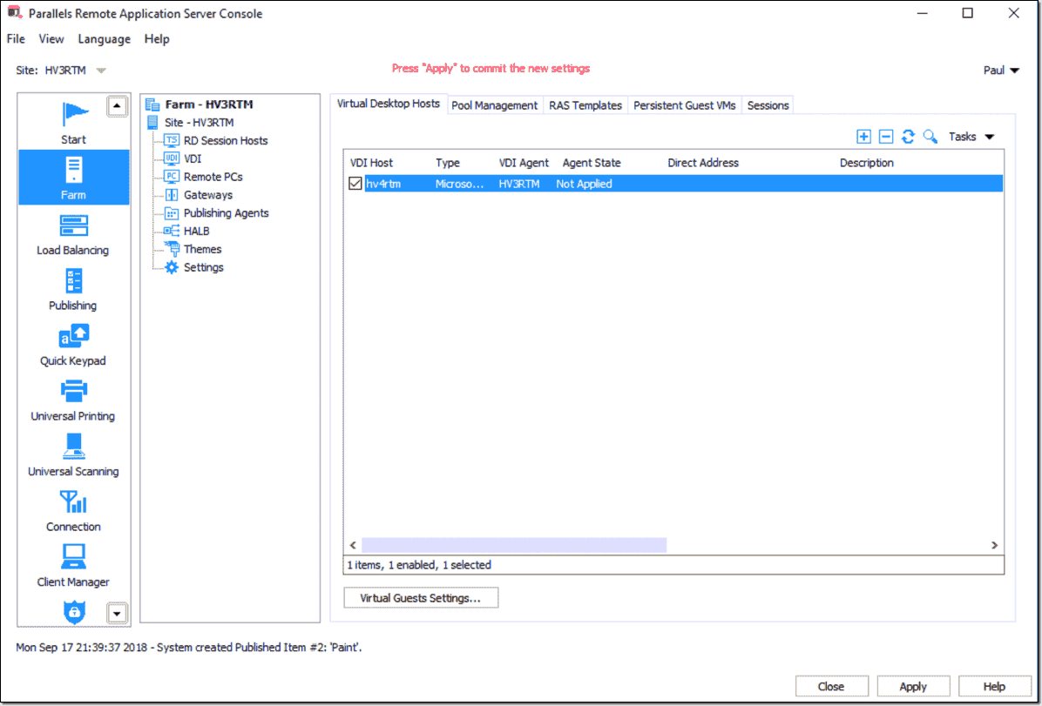The image size is (1042, 706).
Task: Open the Load Balancing category
Action: [73, 235]
